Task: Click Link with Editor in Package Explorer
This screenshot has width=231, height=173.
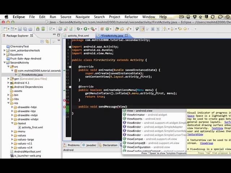Action: click(x=47, y=42)
